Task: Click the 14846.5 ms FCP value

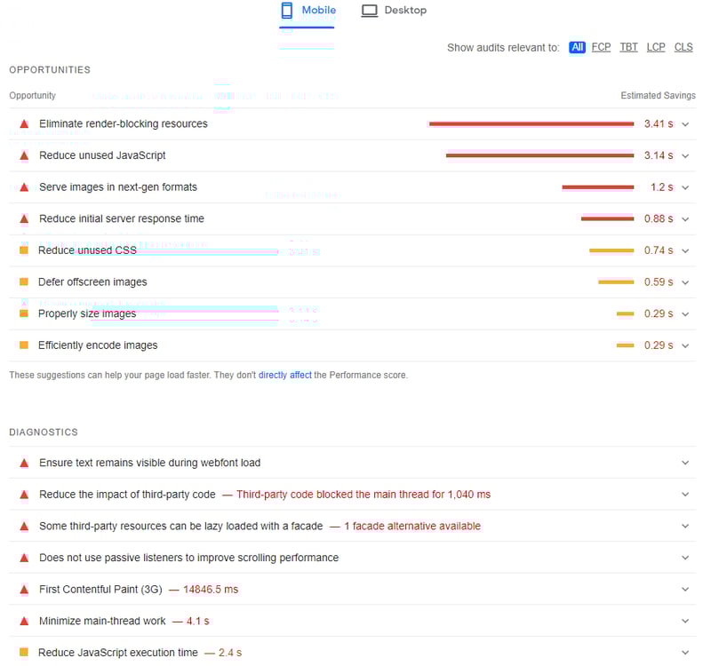Action: 211,590
